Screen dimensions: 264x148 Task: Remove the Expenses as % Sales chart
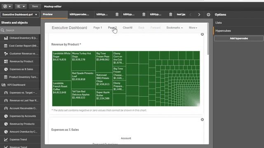(x=202, y=120)
